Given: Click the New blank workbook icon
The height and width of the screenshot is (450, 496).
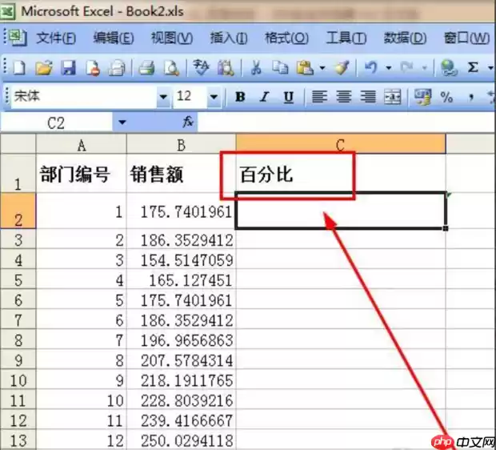Looking at the screenshot, I should tap(19, 67).
